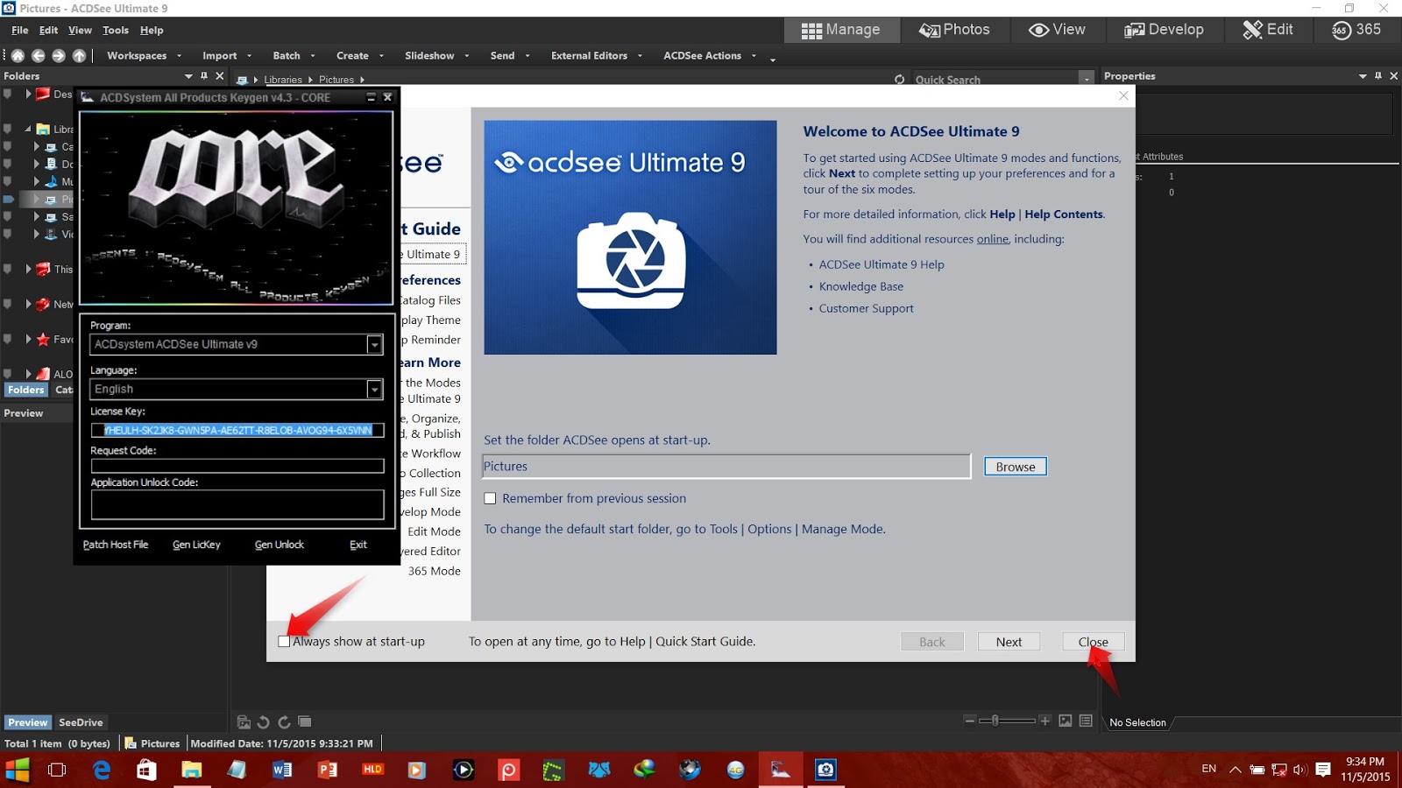The height and width of the screenshot is (788, 1402).
Task: Open the Slideshow dropdown menu
Action: (436, 55)
